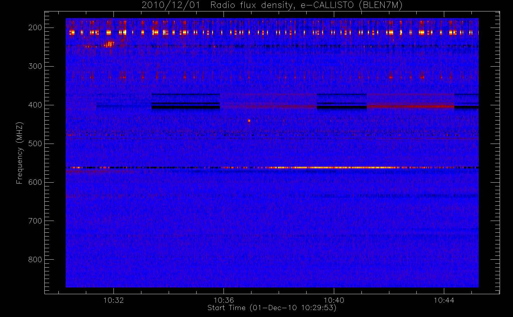Click the 10:36 time tick label
The image size is (513, 317).
pyautogui.click(x=224, y=300)
